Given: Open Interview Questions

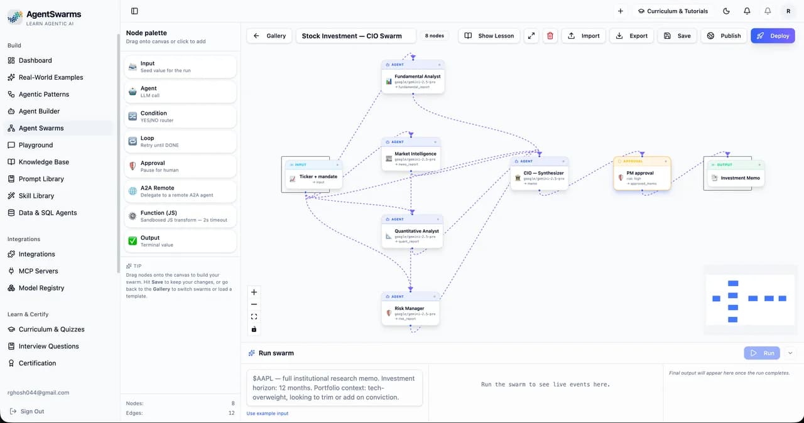Looking at the screenshot, I should (x=60, y=346).
